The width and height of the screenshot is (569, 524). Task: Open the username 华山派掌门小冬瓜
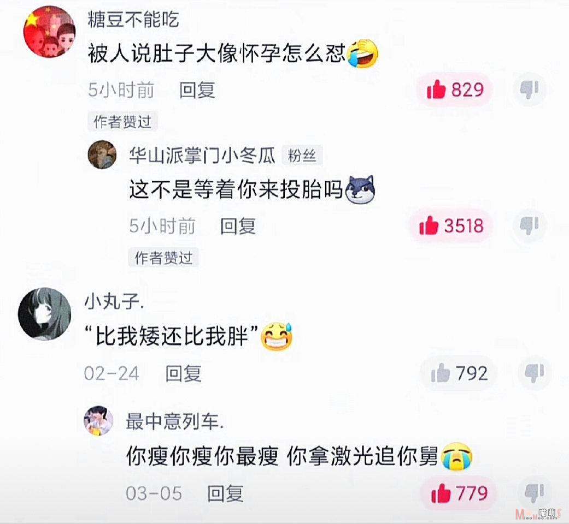pyautogui.click(x=202, y=156)
